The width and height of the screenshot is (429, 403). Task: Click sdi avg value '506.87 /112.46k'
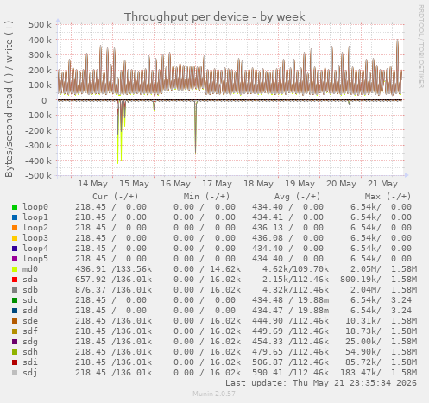point(290,362)
